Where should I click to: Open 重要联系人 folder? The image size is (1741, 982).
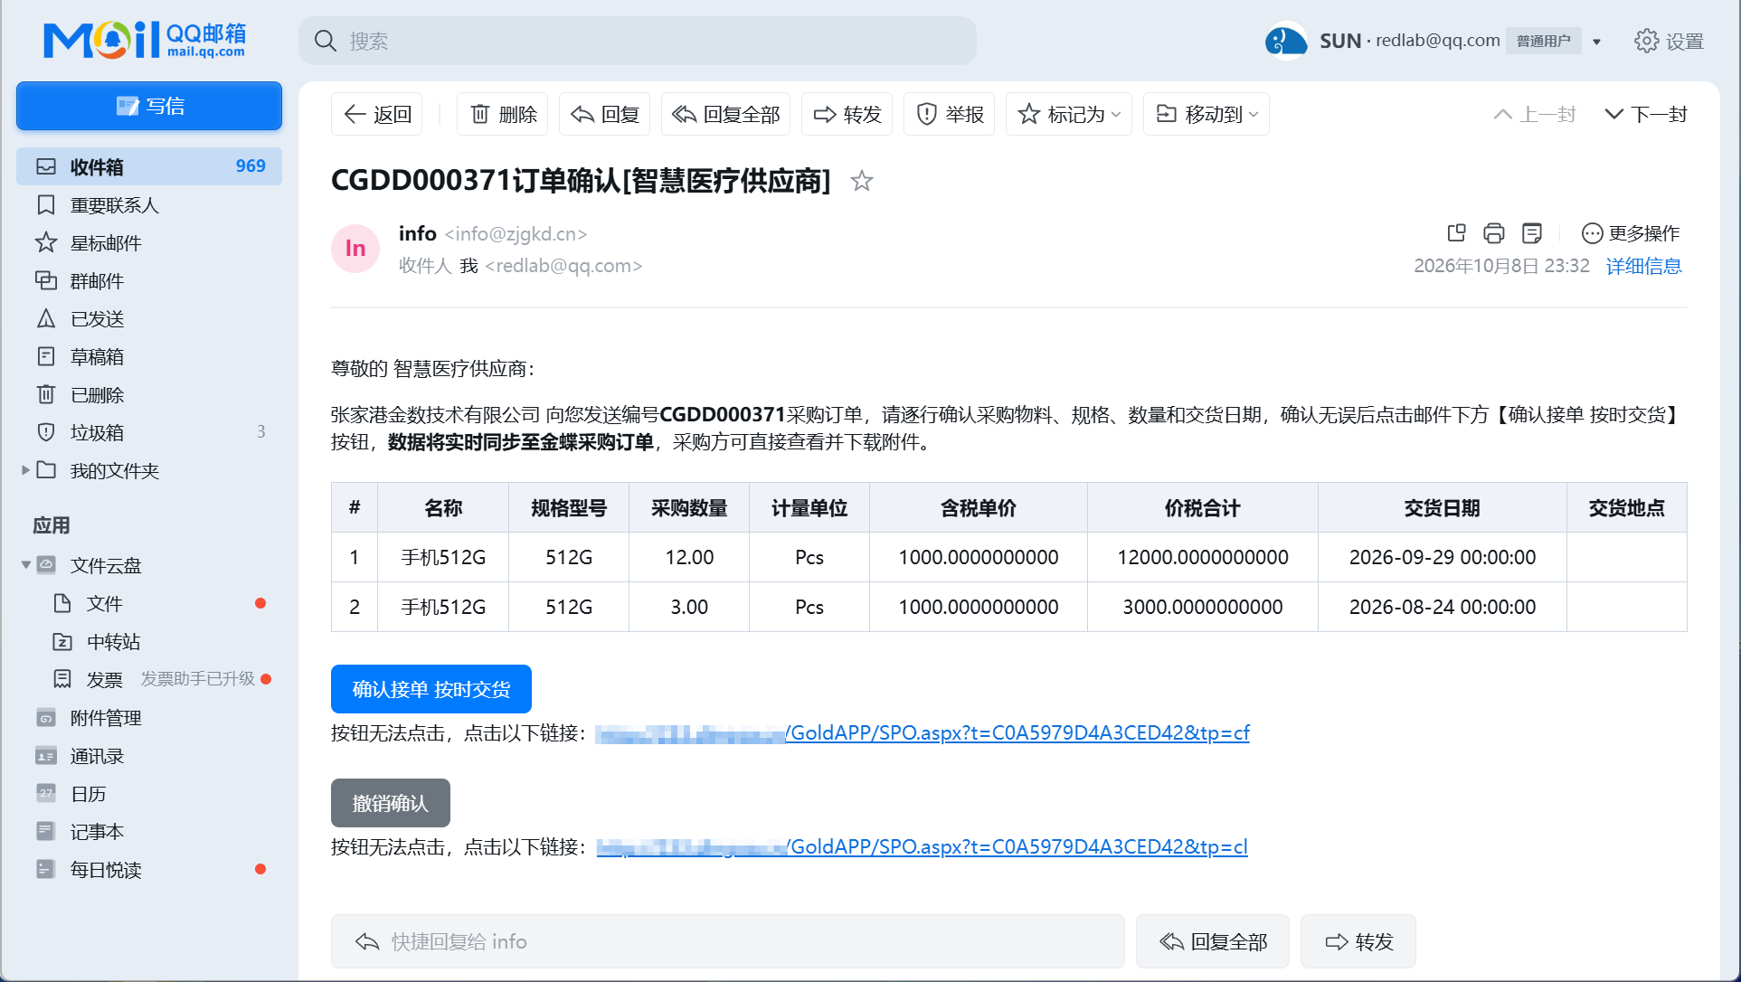coord(149,205)
